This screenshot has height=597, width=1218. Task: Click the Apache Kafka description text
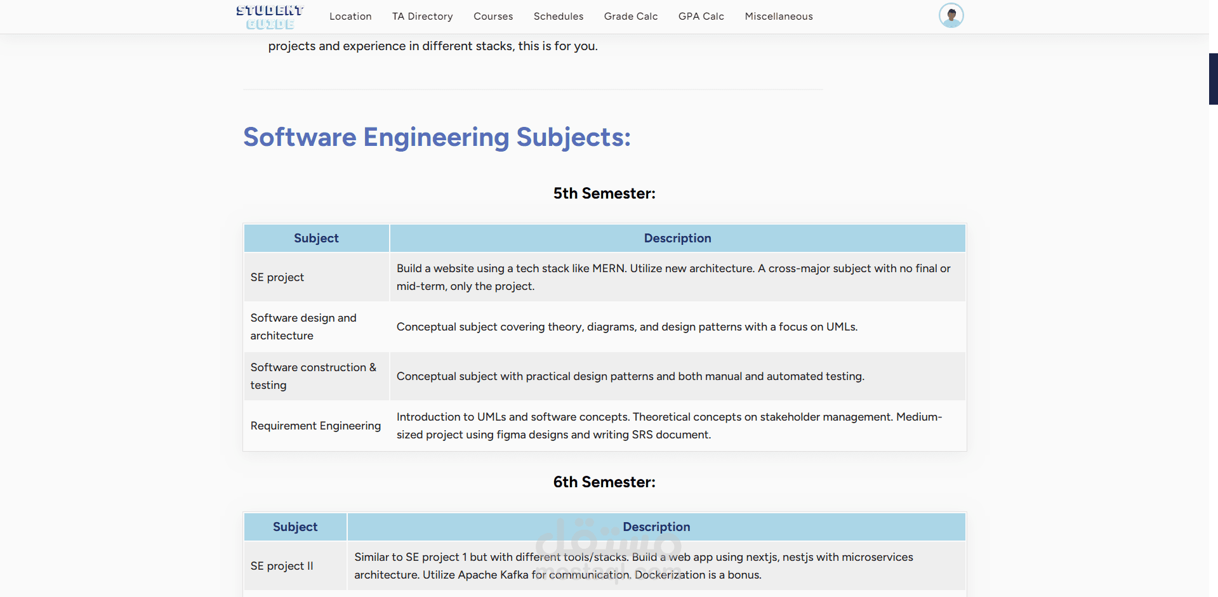pyautogui.click(x=633, y=566)
